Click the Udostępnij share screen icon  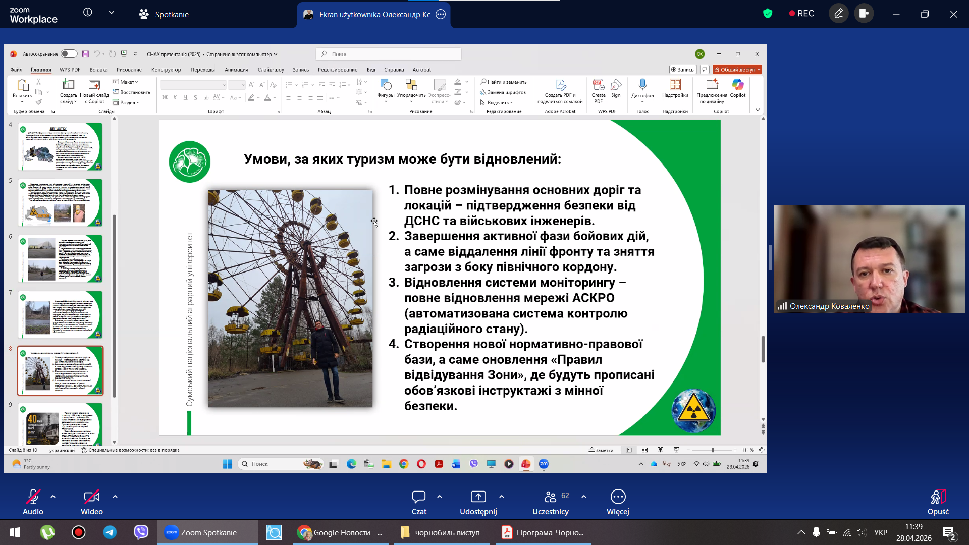[478, 497]
